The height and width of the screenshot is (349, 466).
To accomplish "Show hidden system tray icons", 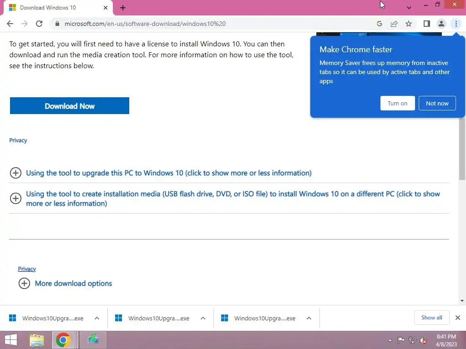I will [390, 340].
